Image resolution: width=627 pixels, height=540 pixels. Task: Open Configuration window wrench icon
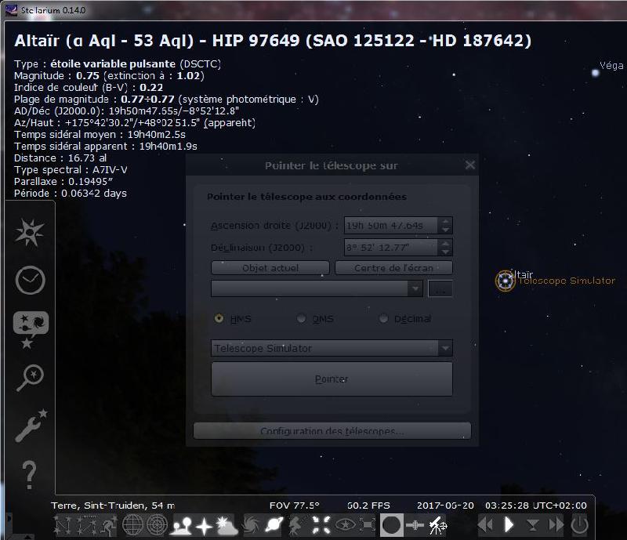31,426
